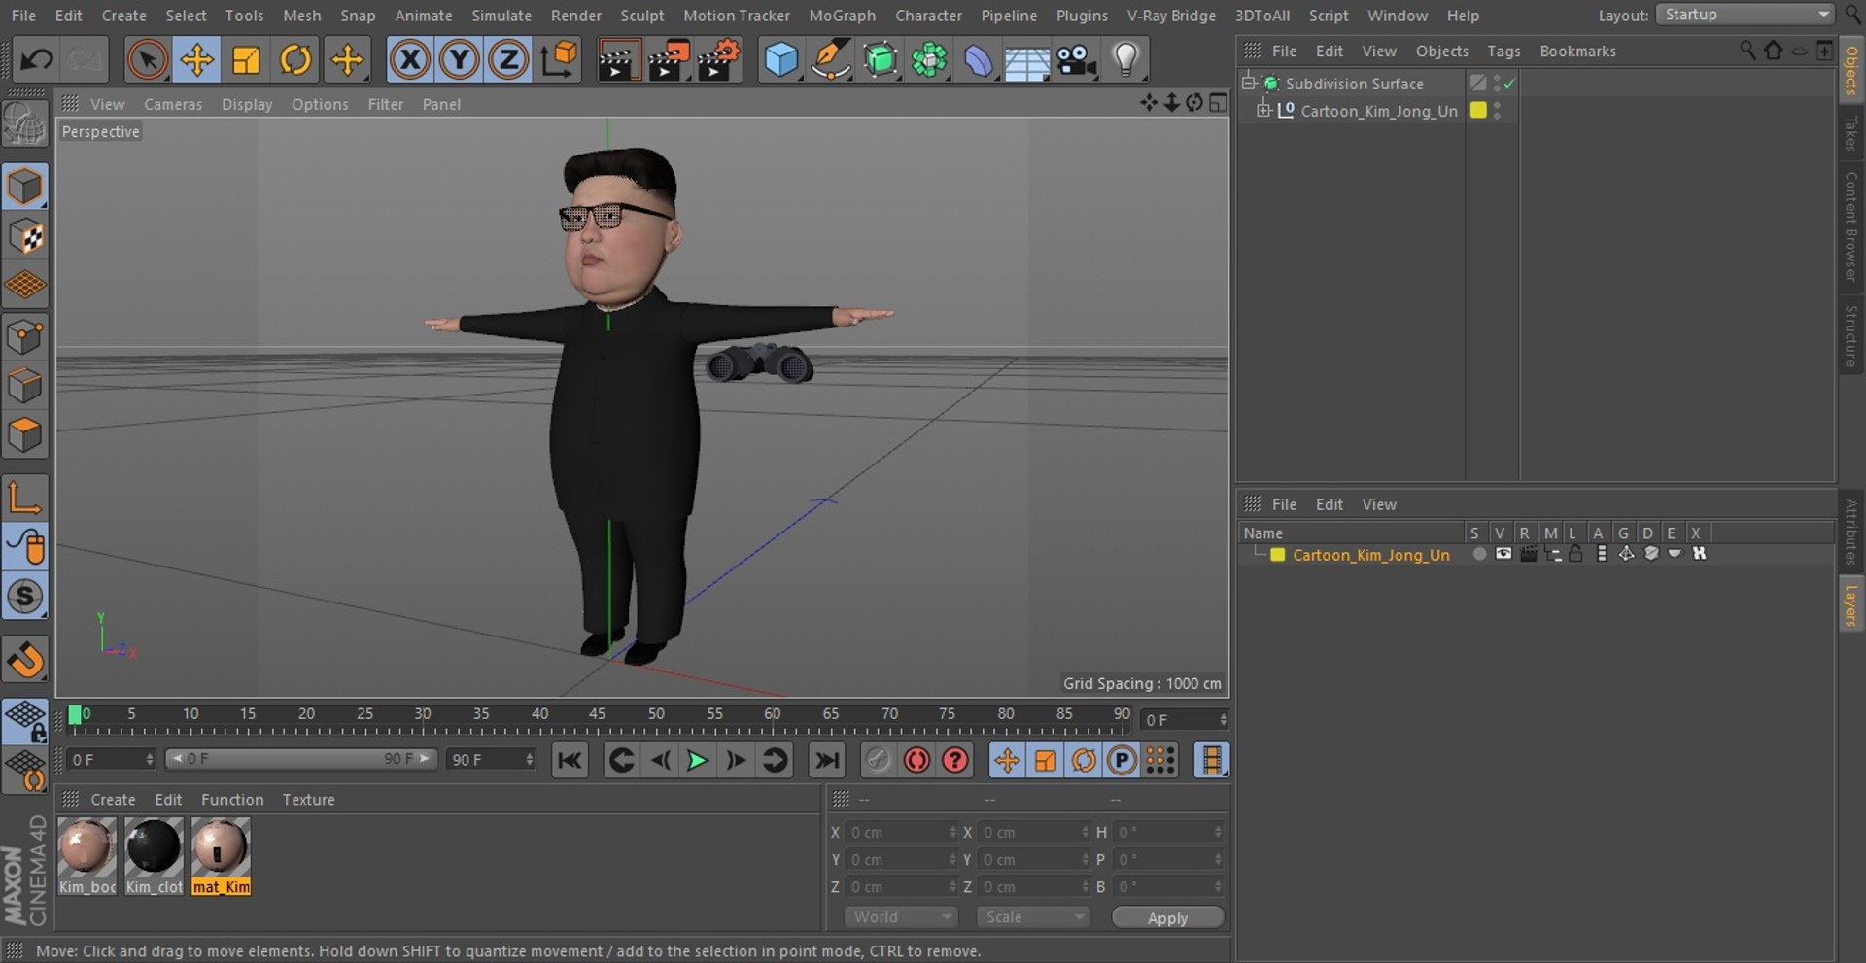This screenshot has height=963, width=1866.
Task: Click the yellow layer color swatch in Layers panel
Action: tap(1278, 555)
